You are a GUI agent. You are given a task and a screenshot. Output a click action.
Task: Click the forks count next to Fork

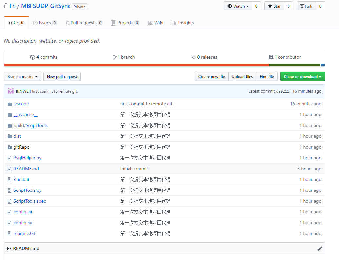[320, 6]
